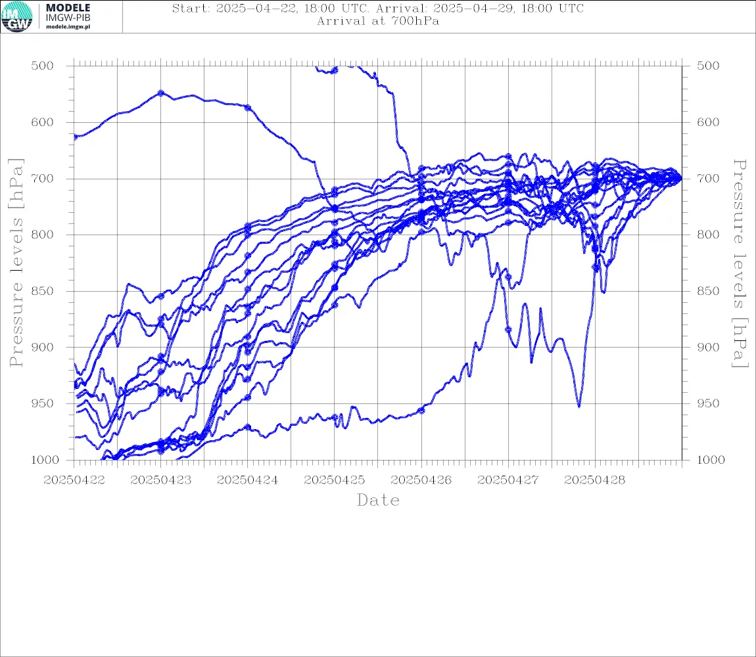This screenshot has width=756, height=657.
Task: Click left-axis 950 pressure label
Action: (43, 403)
